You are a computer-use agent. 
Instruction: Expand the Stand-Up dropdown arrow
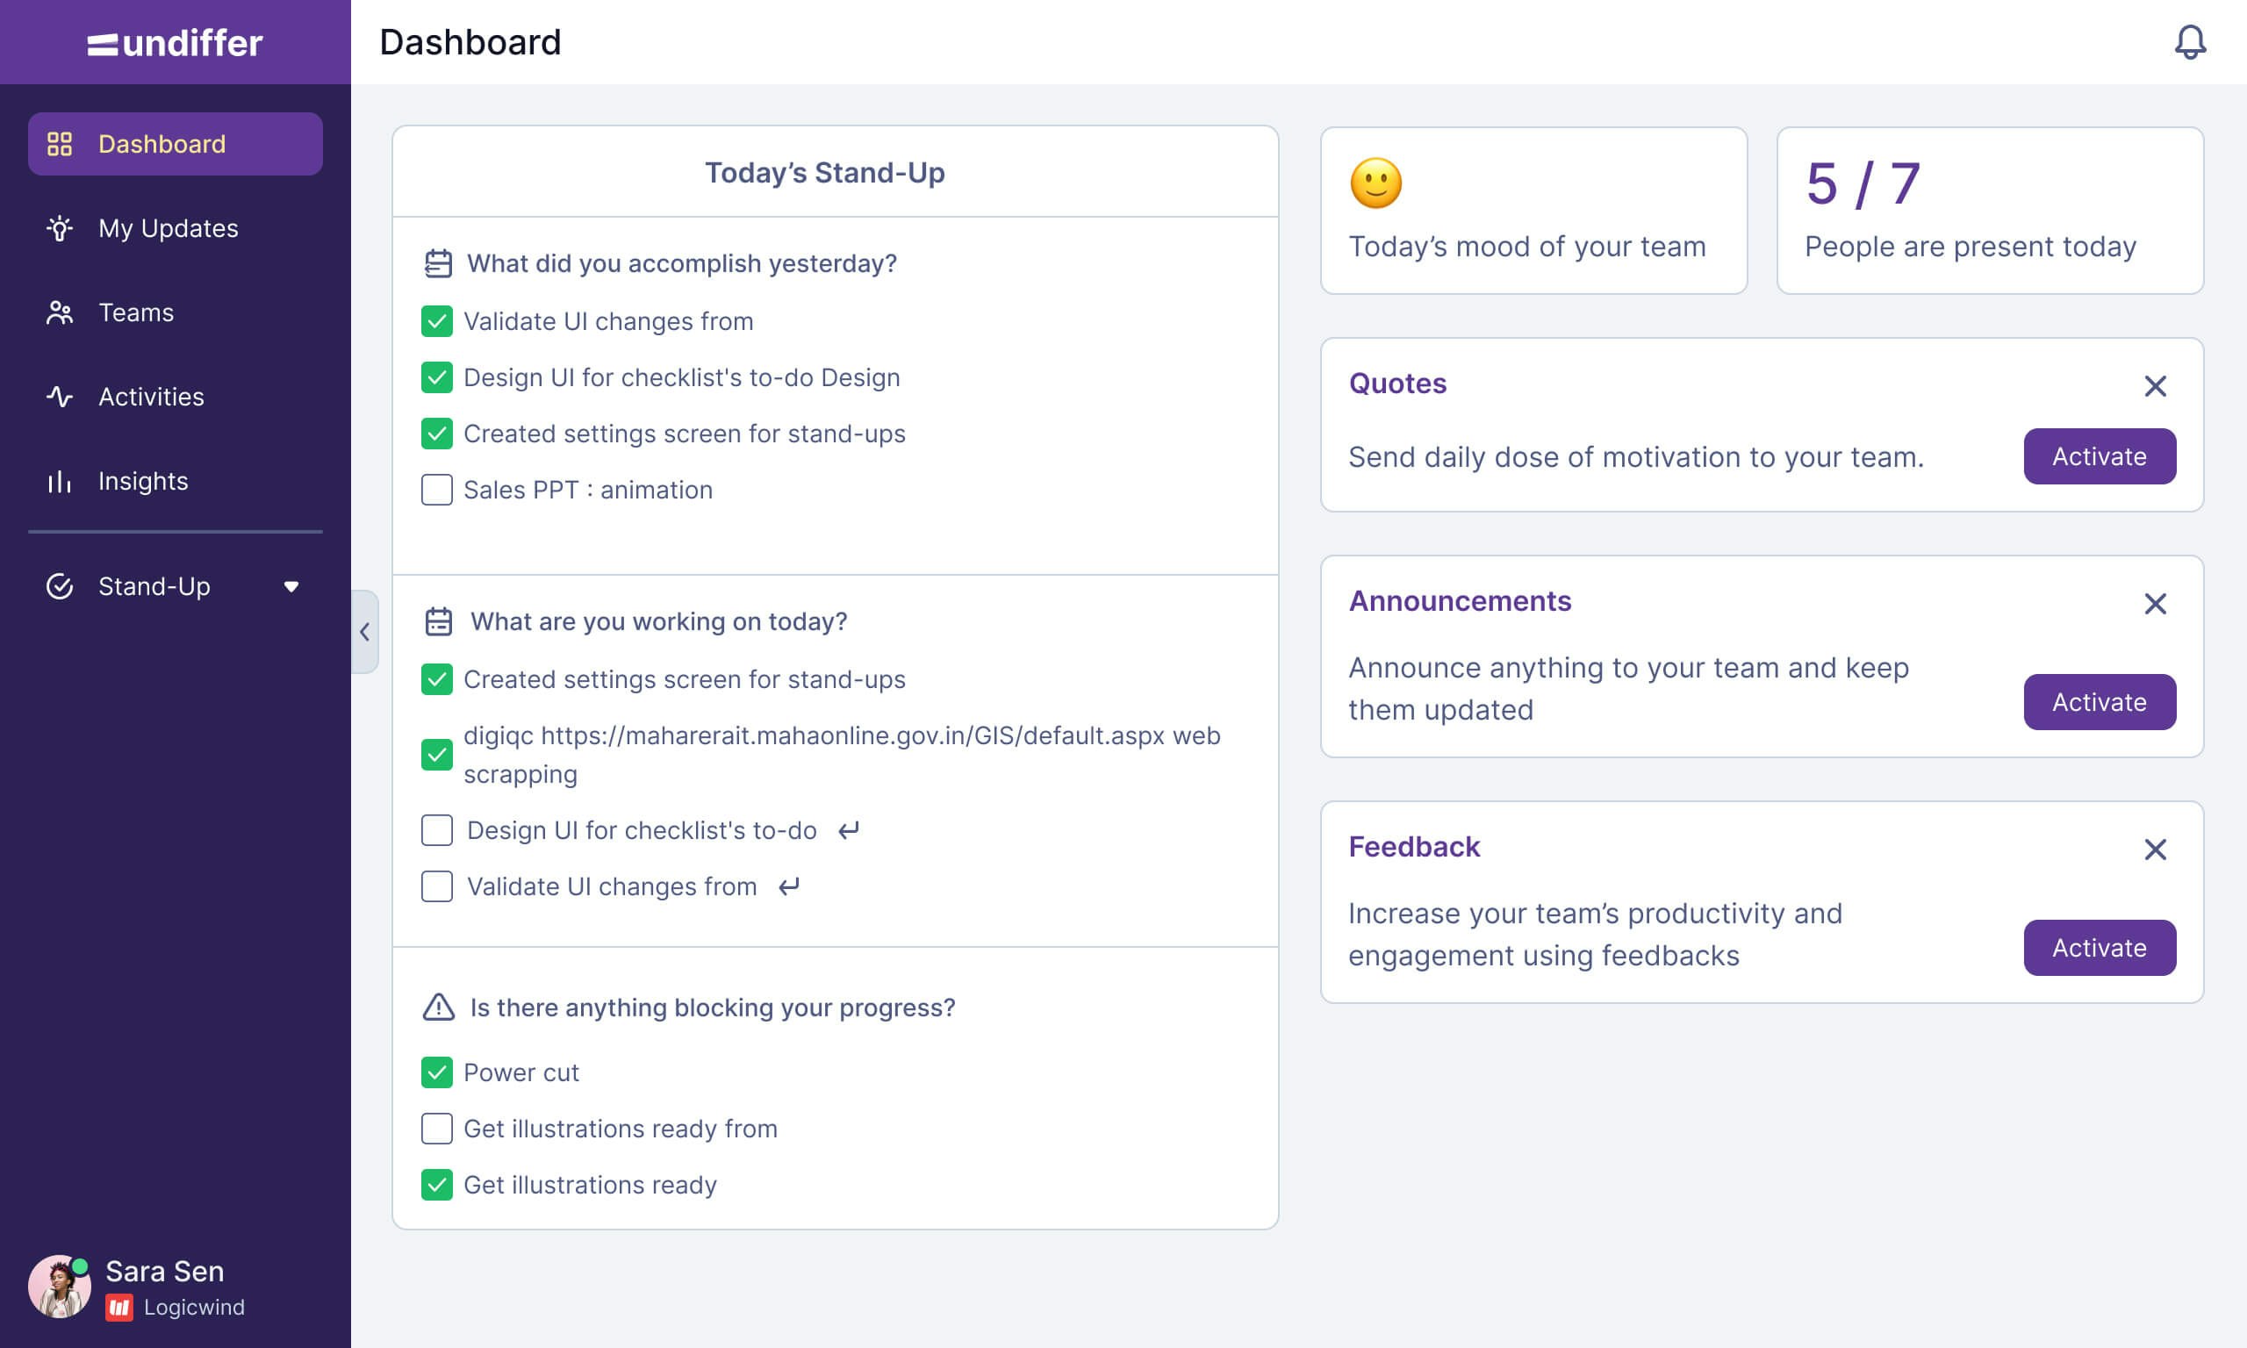[291, 587]
